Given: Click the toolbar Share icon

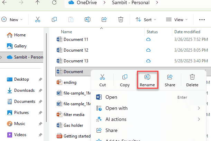Looking at the screenshot, I should coord(104,19).
